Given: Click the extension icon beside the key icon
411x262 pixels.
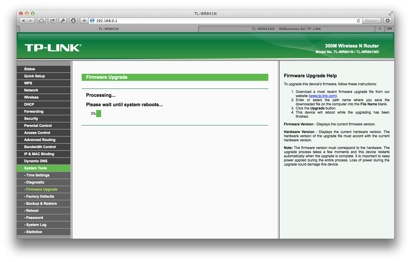Looking at the screenshot, I should click(x=73, y=21).
